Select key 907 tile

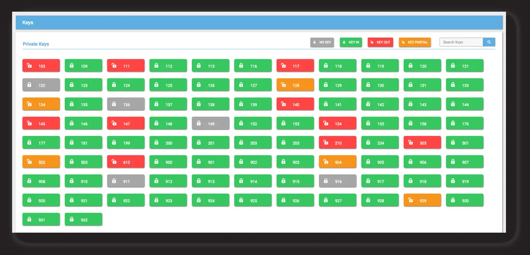coord(465,161)
